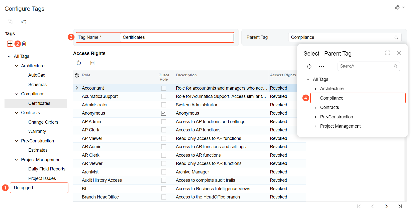This screenshot has width=411, height=209.
Task: Expand the Accountant row
Action: (x=77, y=88)
